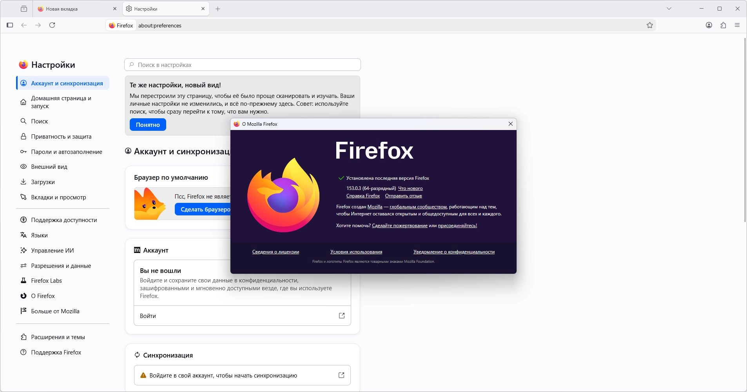Open Больше от Mozilla section

(63, 311)
